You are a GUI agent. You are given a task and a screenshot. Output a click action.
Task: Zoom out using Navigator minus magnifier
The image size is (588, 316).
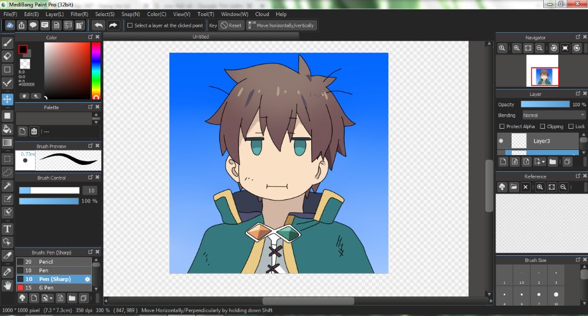[539, 48]
